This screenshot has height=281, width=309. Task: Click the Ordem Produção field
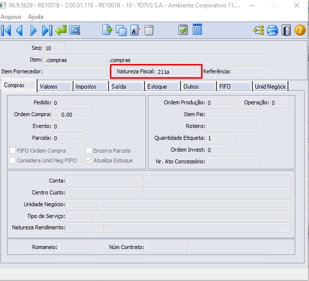coord(222,102)
